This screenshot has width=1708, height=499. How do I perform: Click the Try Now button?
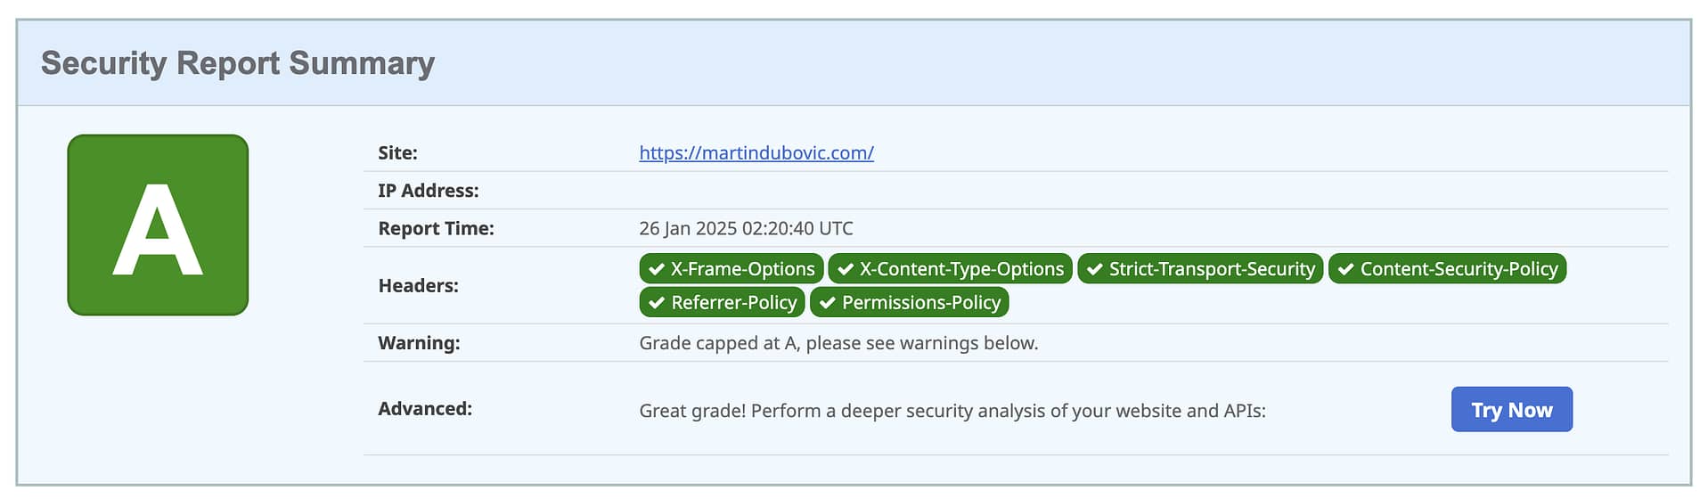point(1511,410)
